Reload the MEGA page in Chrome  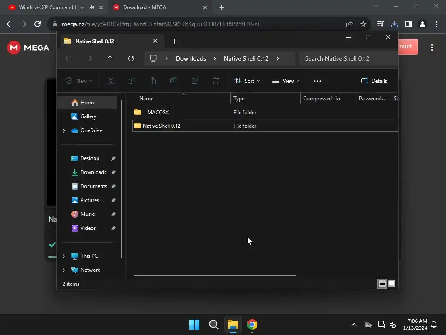(37, 24)
